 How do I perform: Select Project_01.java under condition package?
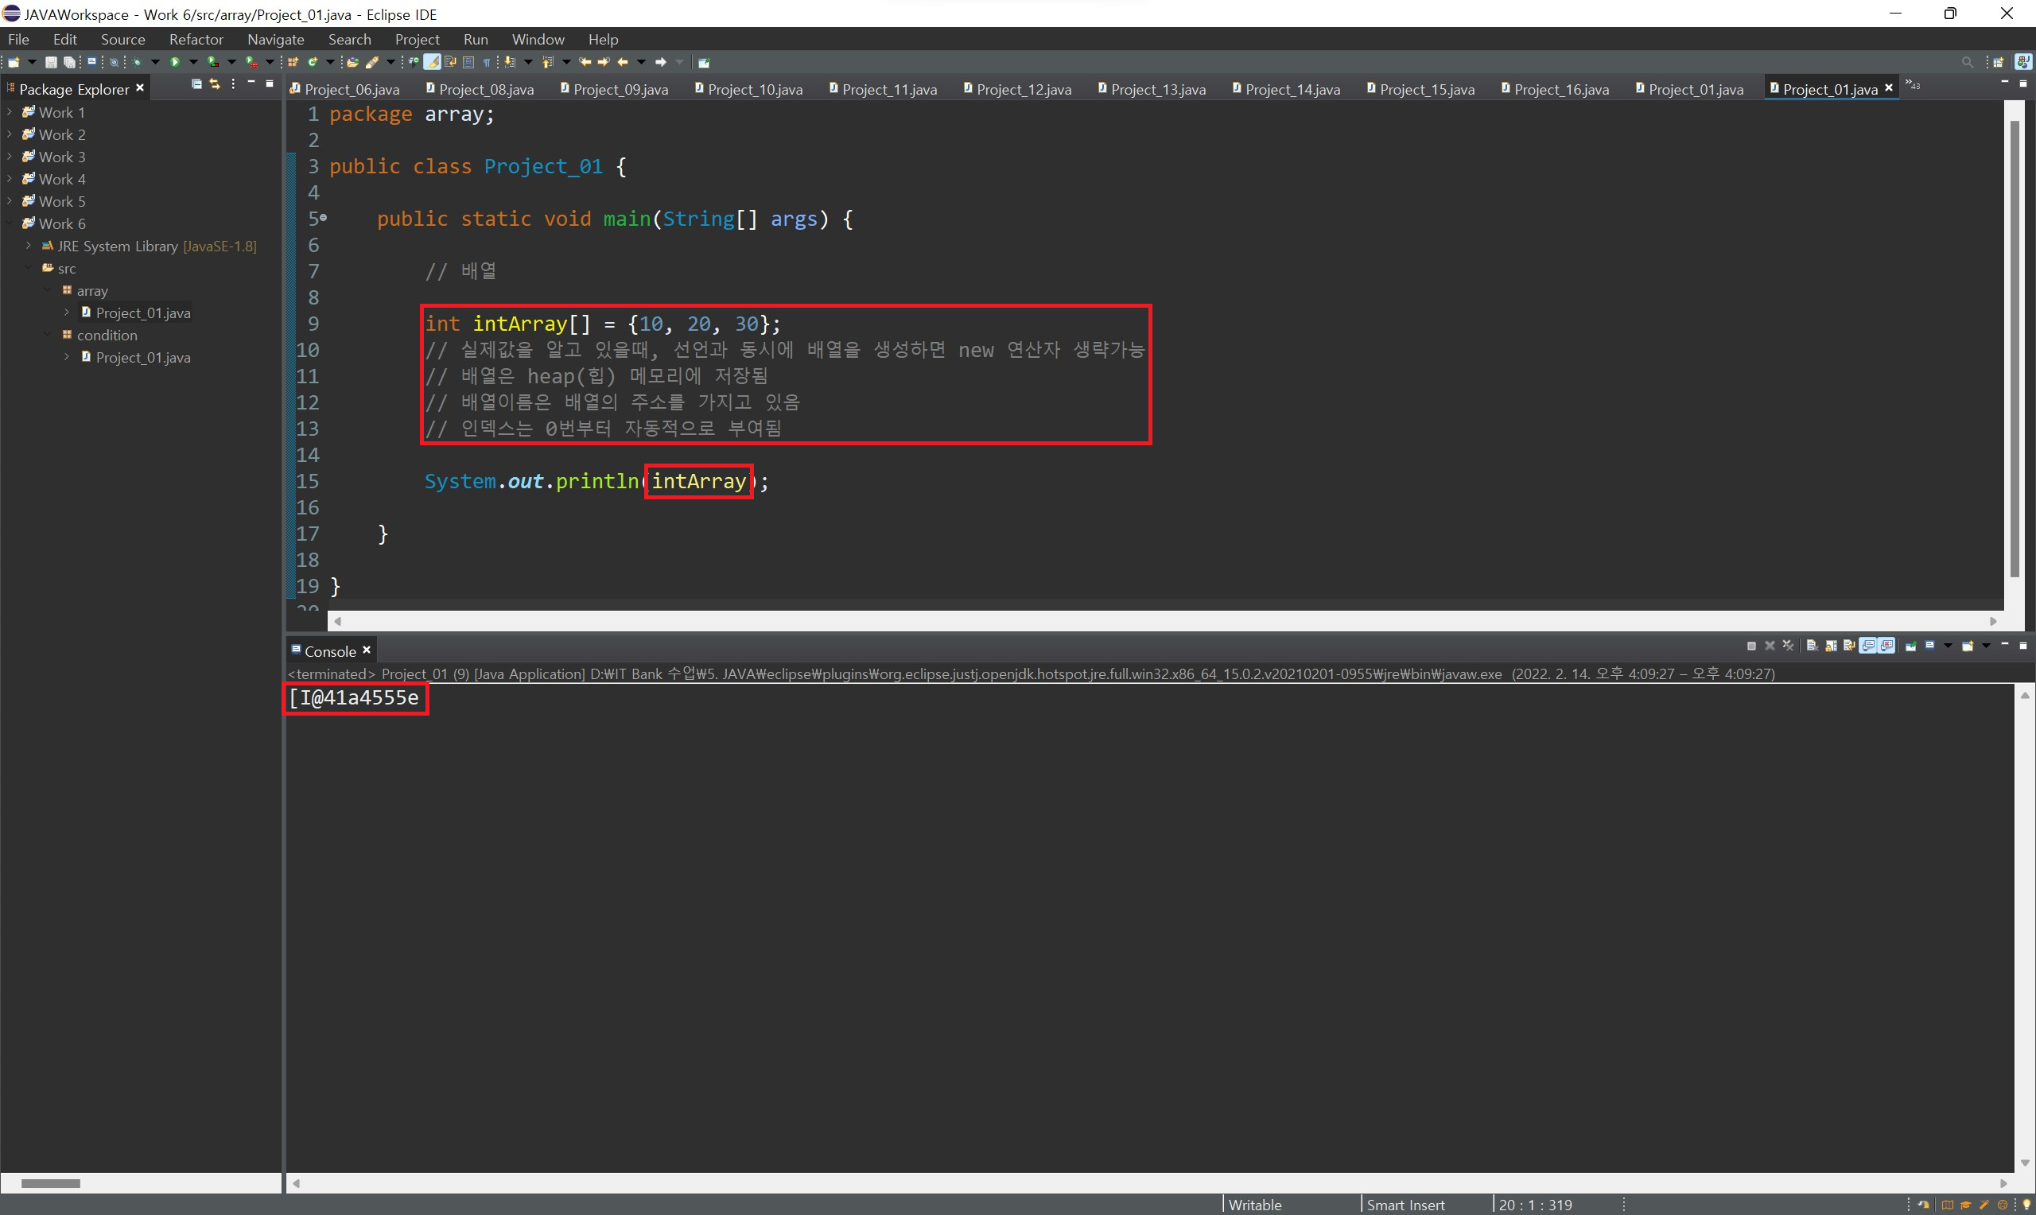[142, 358]
